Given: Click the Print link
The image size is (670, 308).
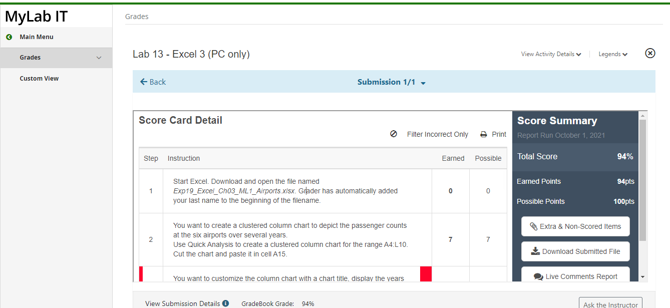Looking at the screenshot, I should pyautogui.click(x=499, y=134).
